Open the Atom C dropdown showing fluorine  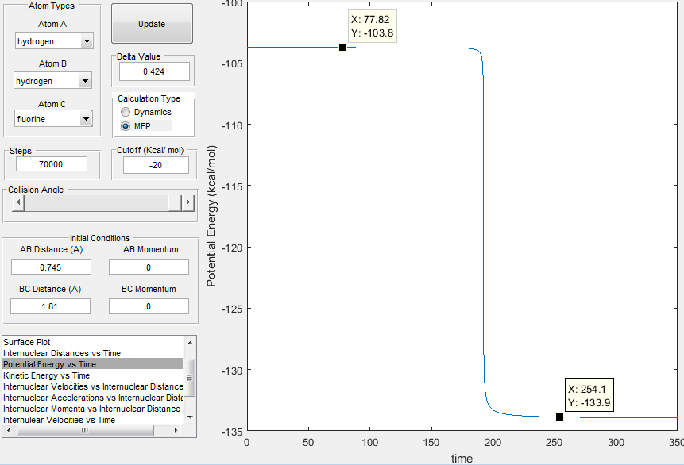click(53, 119)
